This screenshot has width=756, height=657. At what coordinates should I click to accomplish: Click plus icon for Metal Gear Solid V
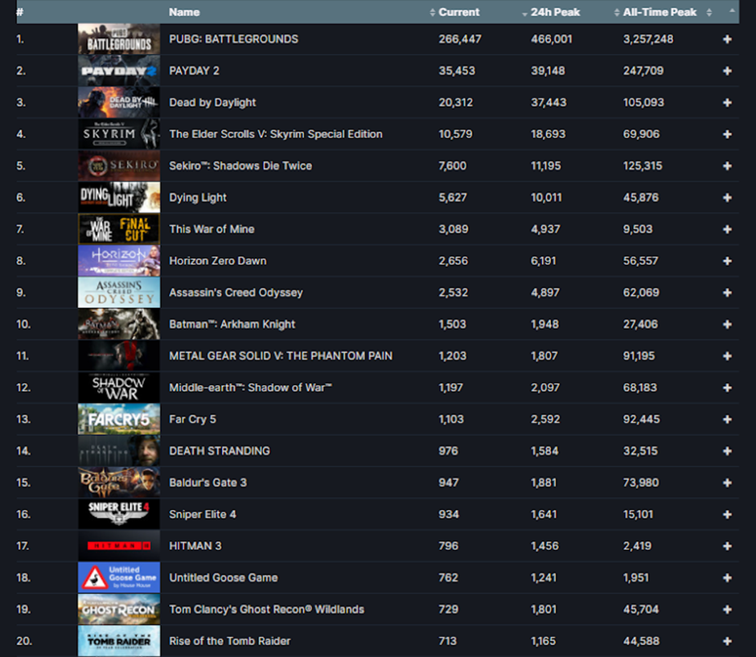[727, 355]
